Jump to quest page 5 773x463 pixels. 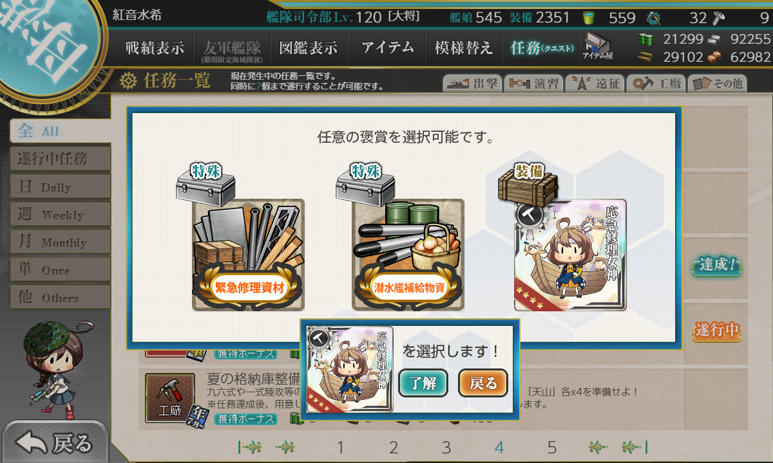552,448
